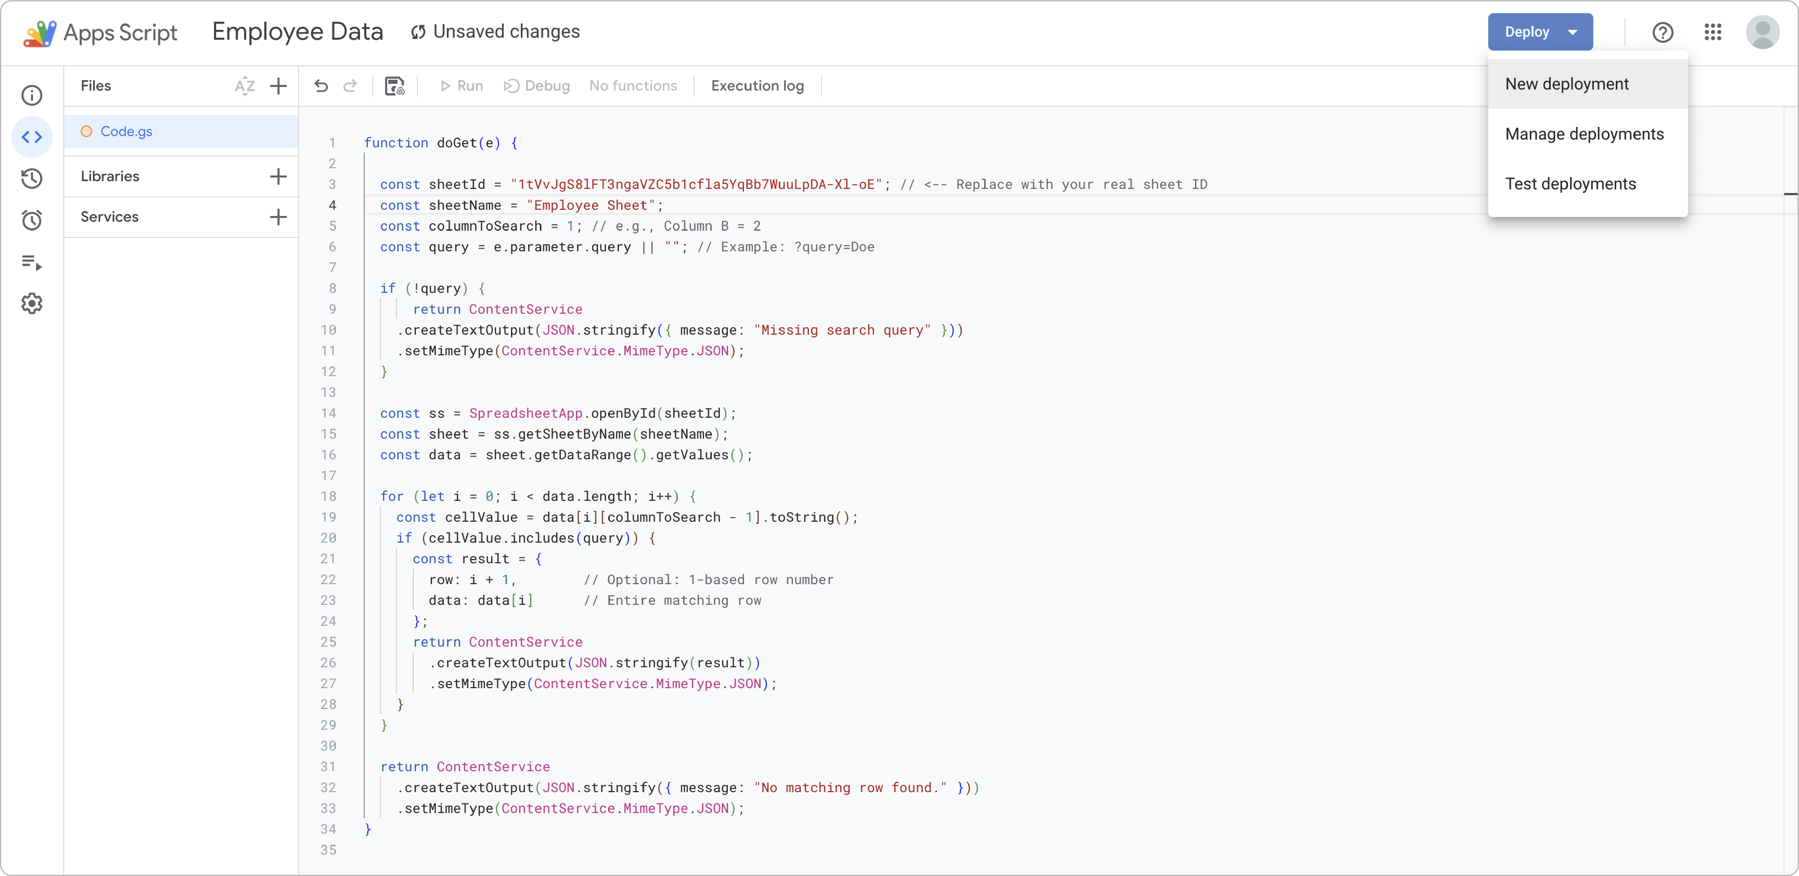Choose Manage deployments menu item
1799x876 pixels.
1584,134
